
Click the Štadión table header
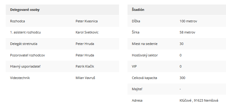(138, 10)
